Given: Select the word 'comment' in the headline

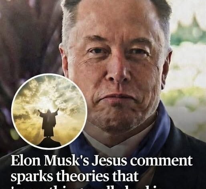Looking at the screenshot, I should pos(162,161).
